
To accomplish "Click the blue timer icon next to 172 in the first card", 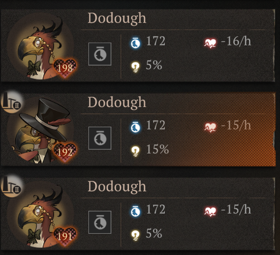I will point(135,43).
